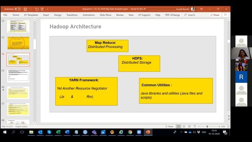The image size is (252, 142).
Task: Select slide 15 thumbnail
Action: [18, 76]
